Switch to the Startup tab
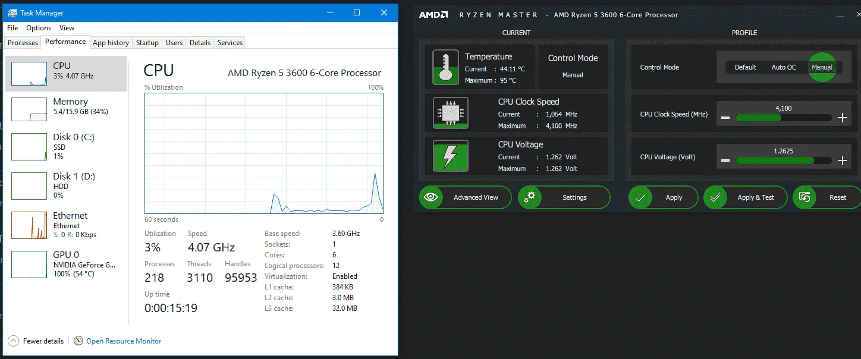This screenshot has width=861, height=359. point(147,43)
